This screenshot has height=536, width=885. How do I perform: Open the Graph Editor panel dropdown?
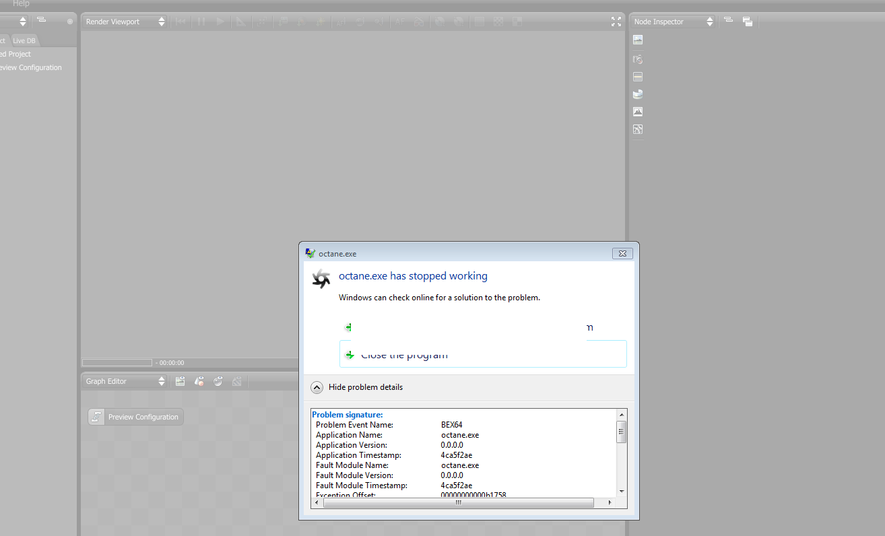click(x=125, y=381)
